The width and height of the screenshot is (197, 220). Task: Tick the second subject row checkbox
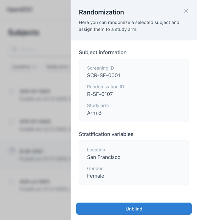pyautogui.click(x=11, y=121)
